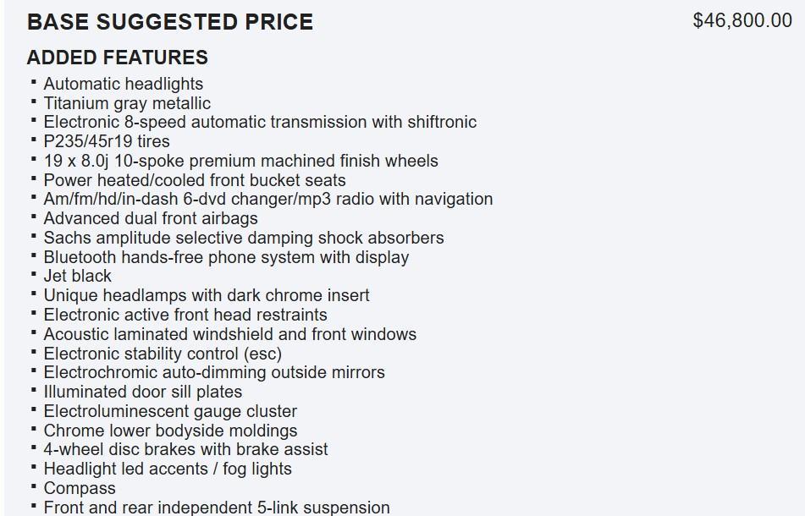The image size is (805, 516).
Task: Select Electronic stability control (esc) entry
Action: click(x=163, y=354)
